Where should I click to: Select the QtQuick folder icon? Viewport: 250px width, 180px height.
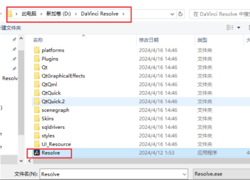pyautogui.click(x=37, y=93)
